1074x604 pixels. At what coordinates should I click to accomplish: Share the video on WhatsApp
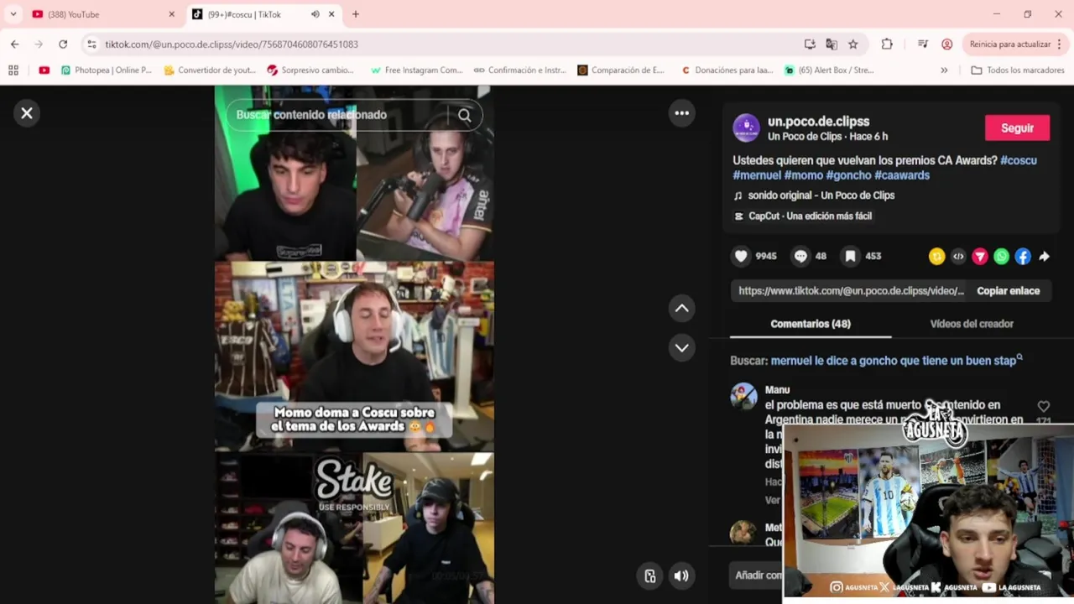(1001, 257)
